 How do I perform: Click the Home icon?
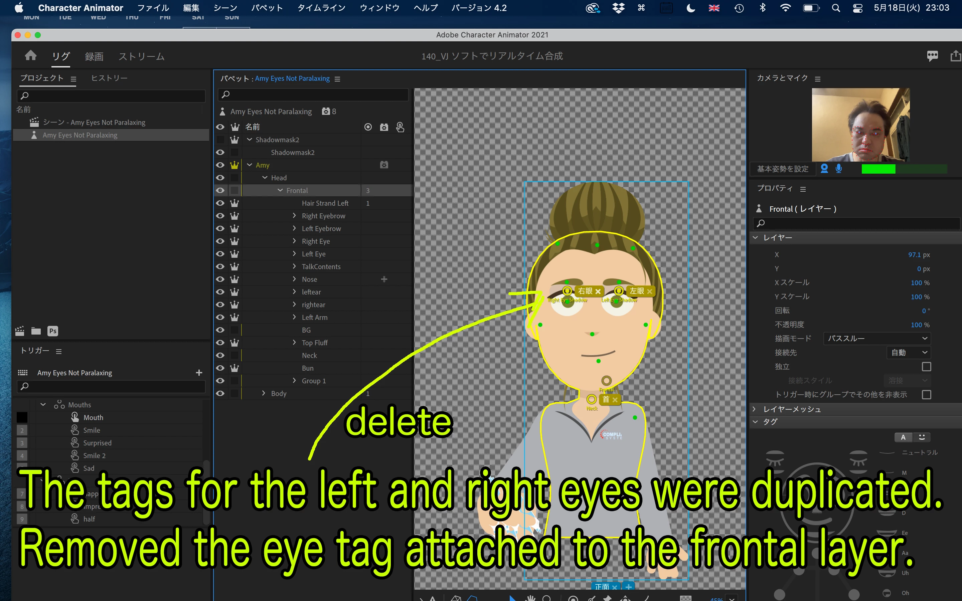pyautogui.click(x=31, y=56)
